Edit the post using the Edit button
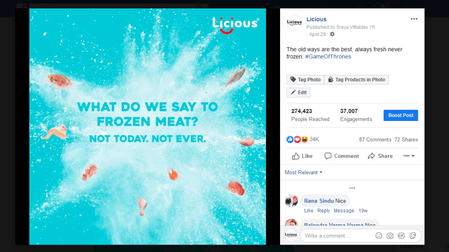 click(298, 92)
